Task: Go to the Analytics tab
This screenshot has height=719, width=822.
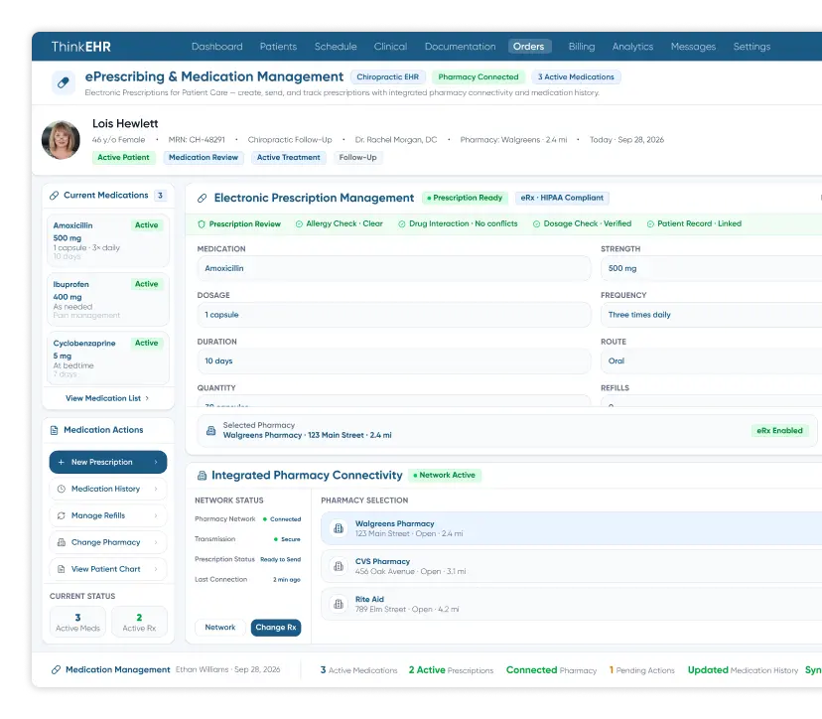Action: pyautogui.click(x=632, y=46)
